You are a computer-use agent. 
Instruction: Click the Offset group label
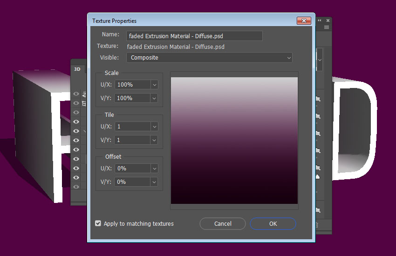113,157
